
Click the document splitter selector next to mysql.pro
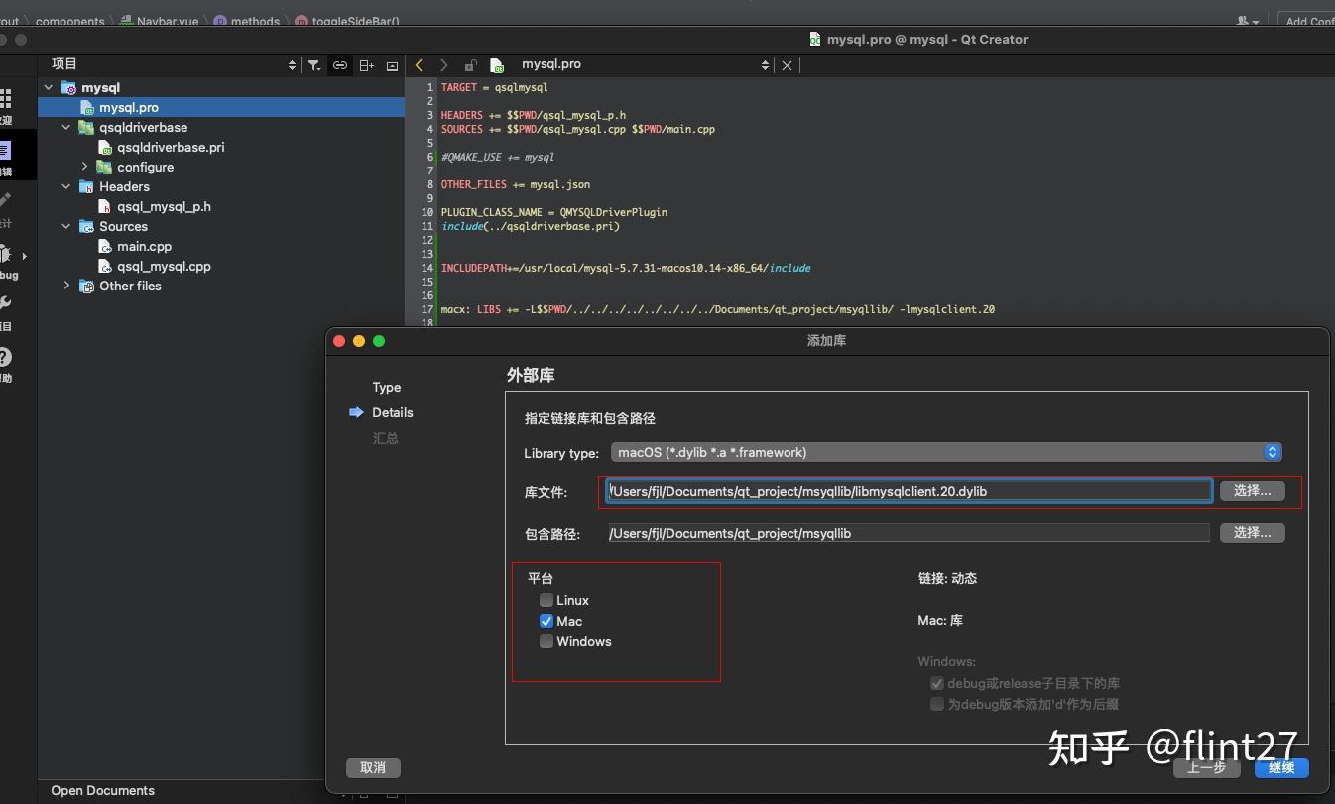pyautogui.click(x=764, y=64)
